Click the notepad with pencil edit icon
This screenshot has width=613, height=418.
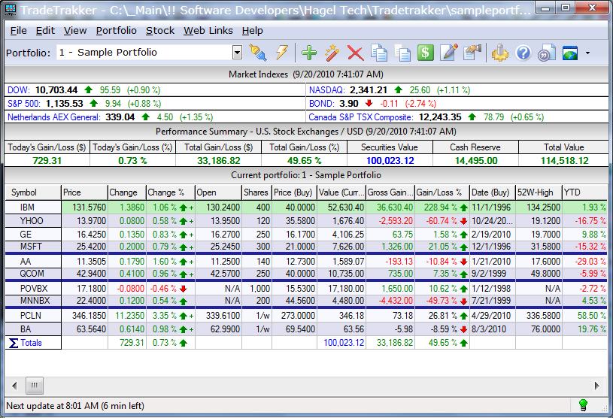[x=449, y=53]
